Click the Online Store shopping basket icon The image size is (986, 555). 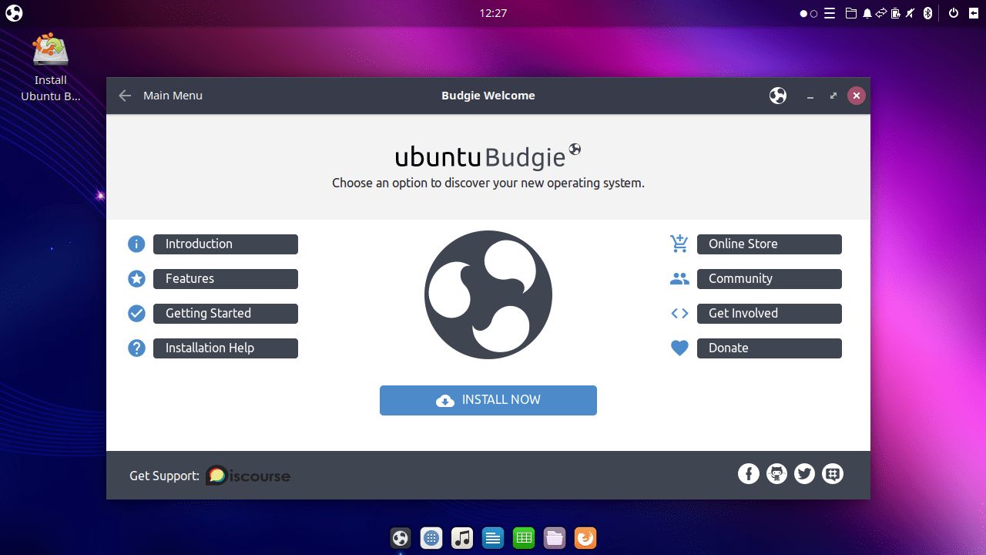(x=679, y=244)
